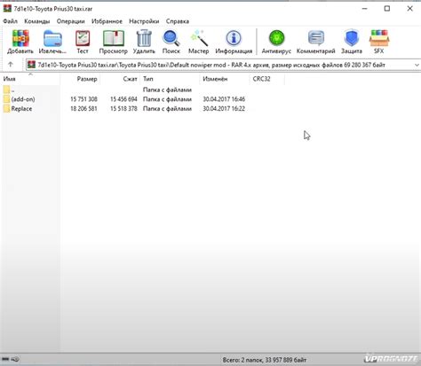Maximize the WinRAR window

click(x=387, y=9)
